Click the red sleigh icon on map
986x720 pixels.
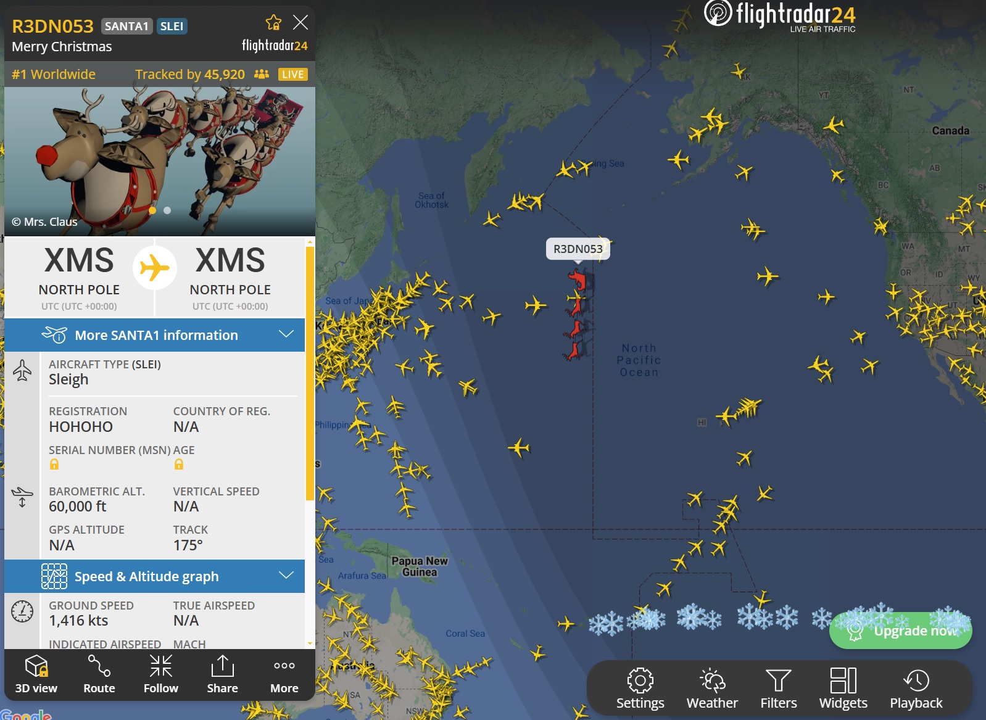pyautogui.click(x=577, y=315)
